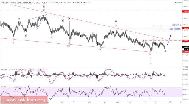The image size is (189, 104).
Task: Select the red 1.48671 price label
Action: pyautogui.click(x=186, y=40)
